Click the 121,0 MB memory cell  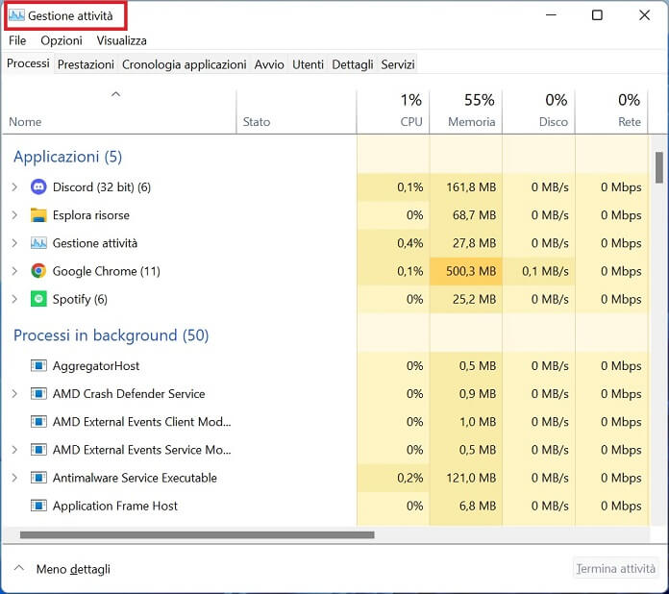pos(466,478)
